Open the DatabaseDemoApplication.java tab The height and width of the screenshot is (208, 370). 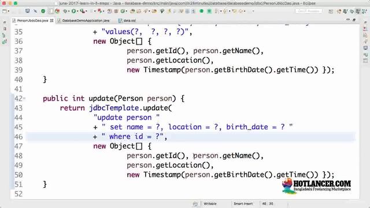83,21
